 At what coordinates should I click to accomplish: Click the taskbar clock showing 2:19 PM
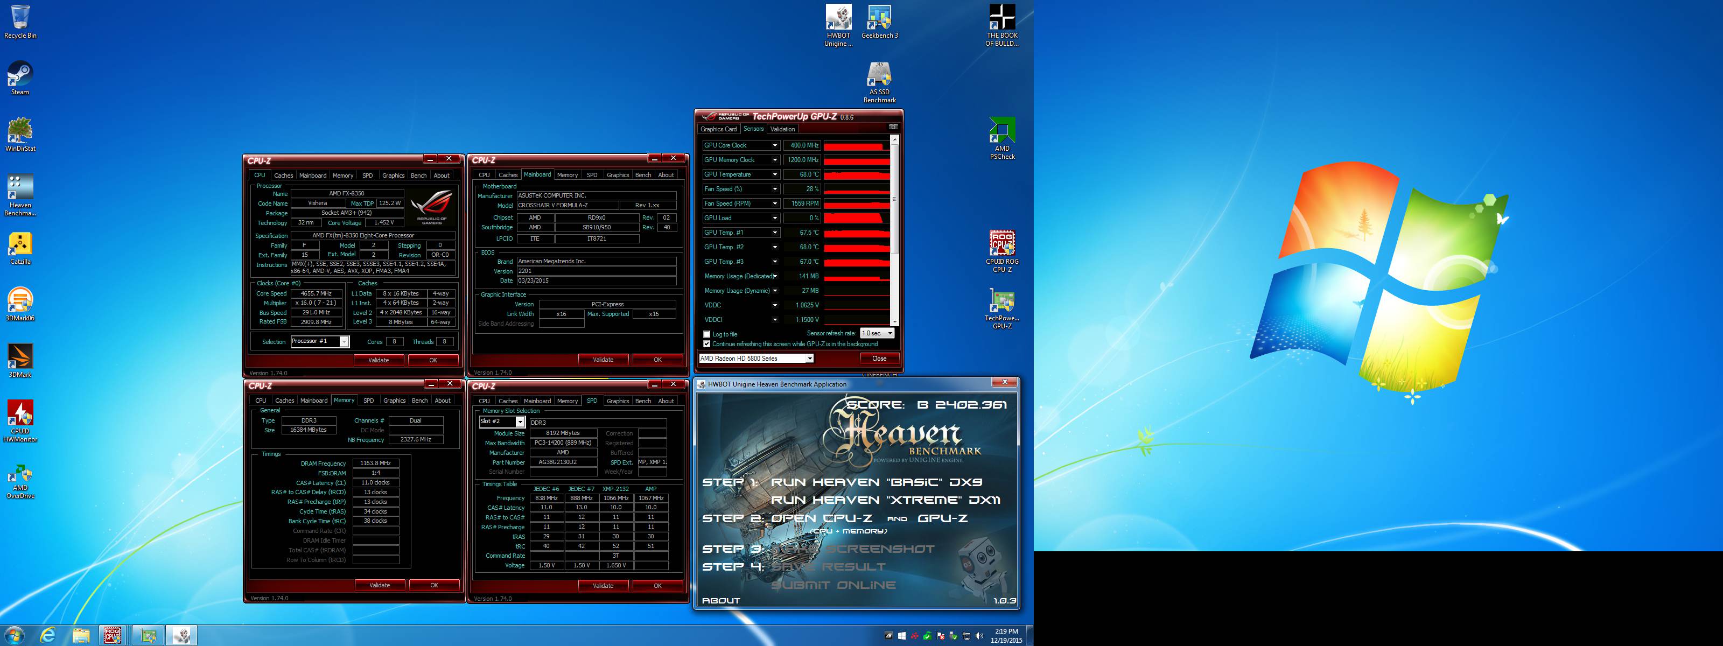pos(1006,636)
